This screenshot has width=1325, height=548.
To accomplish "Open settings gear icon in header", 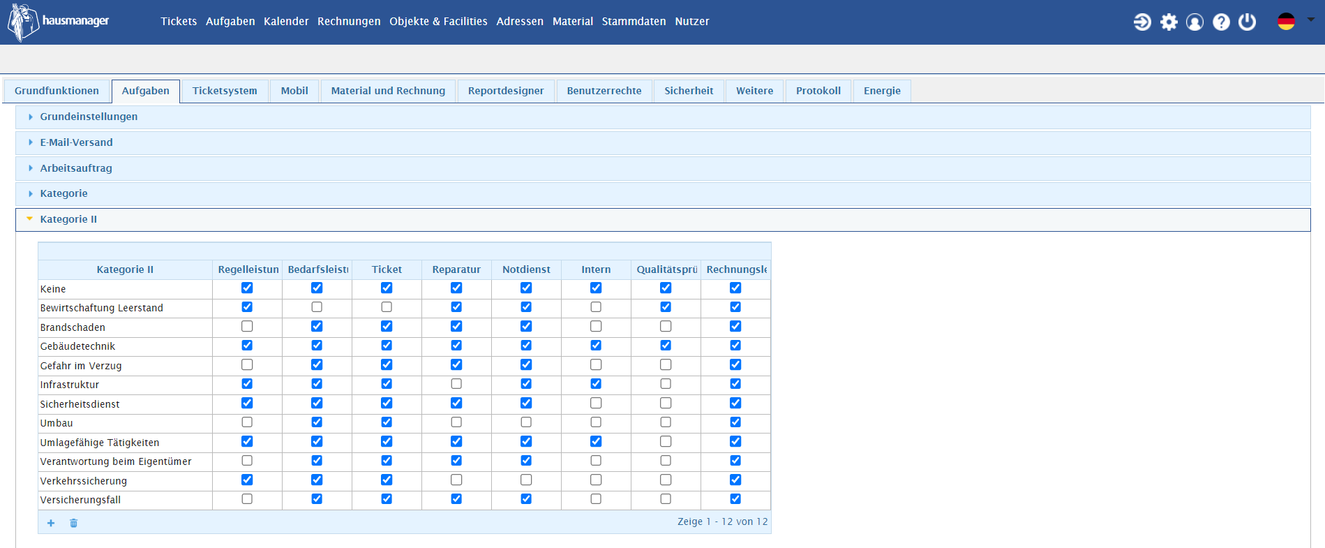I will click(1169, 22).
